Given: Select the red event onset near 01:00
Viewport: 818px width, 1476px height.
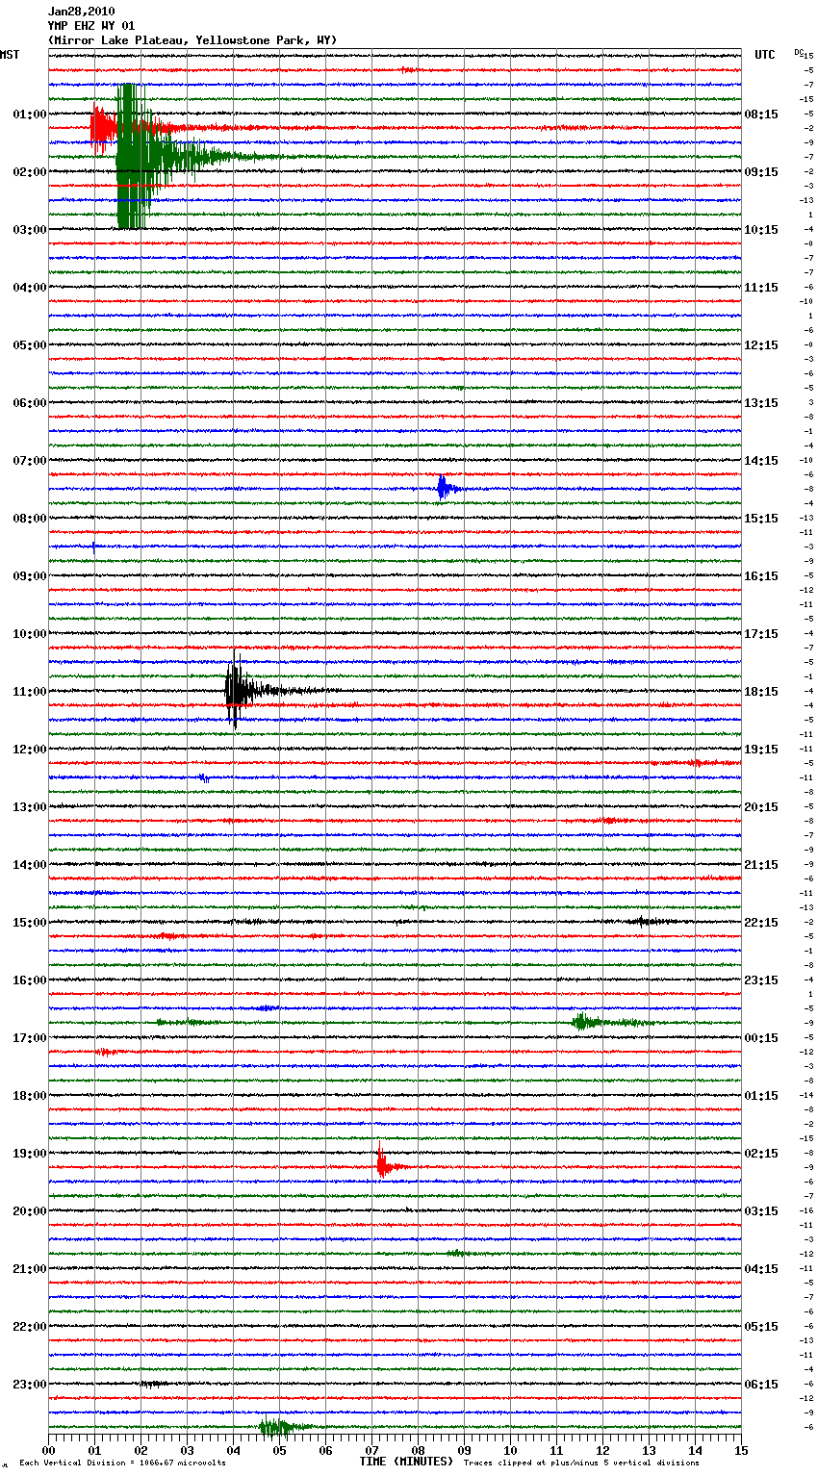Looking at the screenshot, I should [x=104, y=128].
